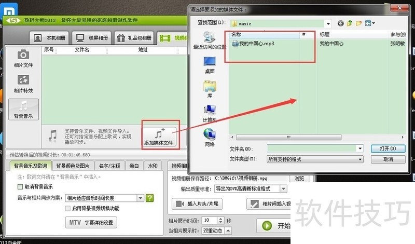Select 名字/注释 tab
This screenshot has width=415, height=244.
click(x=109, y=166)
